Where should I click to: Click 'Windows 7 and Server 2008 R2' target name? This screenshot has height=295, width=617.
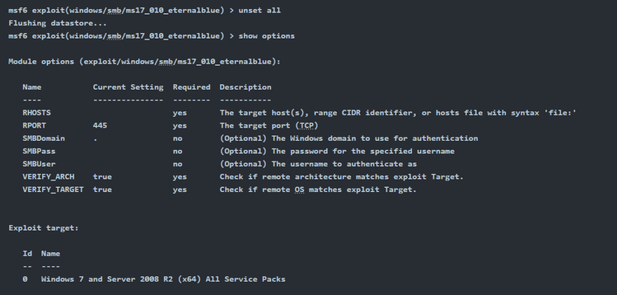107,279
